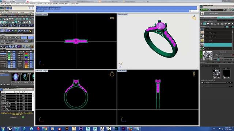This screenshot has height=131, width=234.
Task: Click the ring view icon in Side View viewport
Action: [x=194, y=74]
